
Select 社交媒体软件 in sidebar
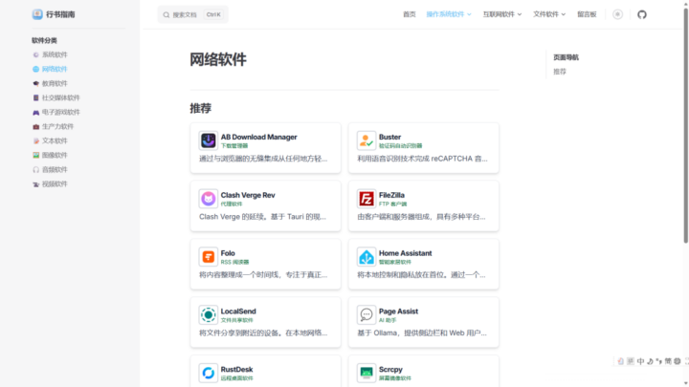tap(60, 97)
